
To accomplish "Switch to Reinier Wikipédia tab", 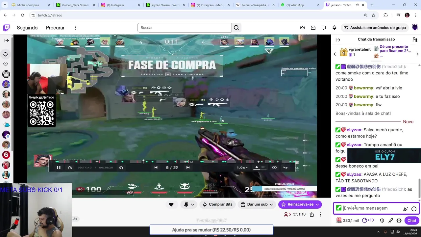I will [x=255, y=5].
